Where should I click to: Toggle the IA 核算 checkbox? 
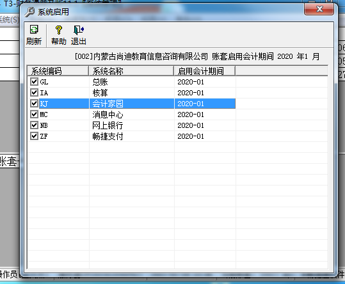pyautogui.click(x=34, y=93)
